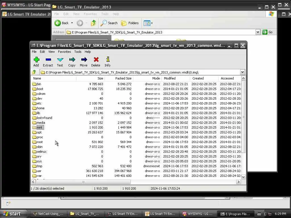The width and height of the screenshot is (291, 218).
Task: Sort by Modified column header
Action: (x=176, y=78)
